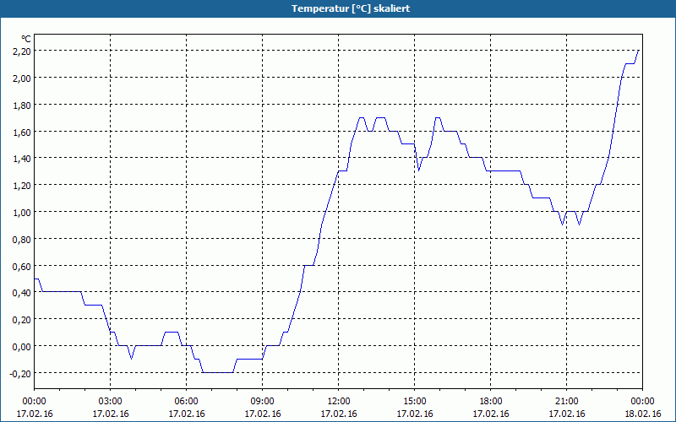The width and height of the screenshot is (676, 422).
Task: Click the 1,80 y-axis label
Action: click(x=22, y=105)
